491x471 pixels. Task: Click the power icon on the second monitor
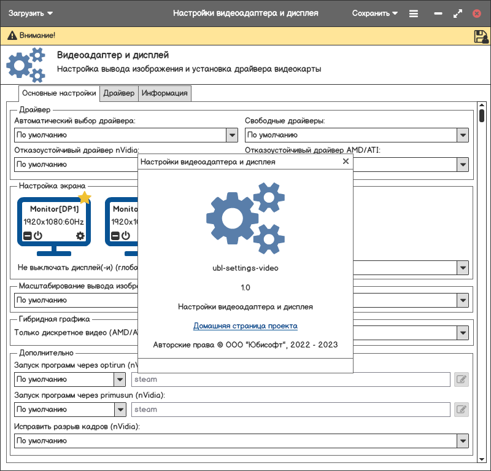coord(126,236)
